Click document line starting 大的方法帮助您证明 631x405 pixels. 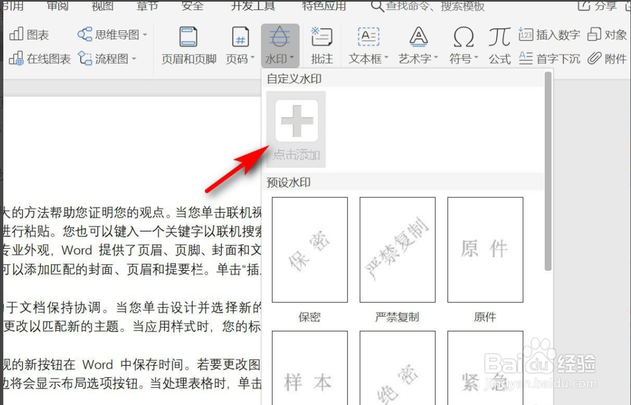pos(132,212)
